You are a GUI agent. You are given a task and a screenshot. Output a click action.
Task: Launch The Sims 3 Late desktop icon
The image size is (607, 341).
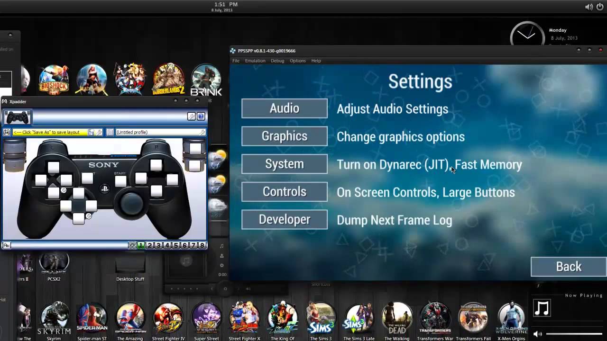(359, 321)
